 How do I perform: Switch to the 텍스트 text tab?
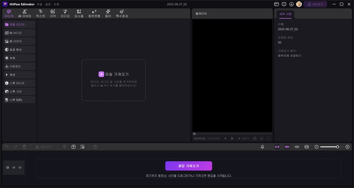[40, 14]
